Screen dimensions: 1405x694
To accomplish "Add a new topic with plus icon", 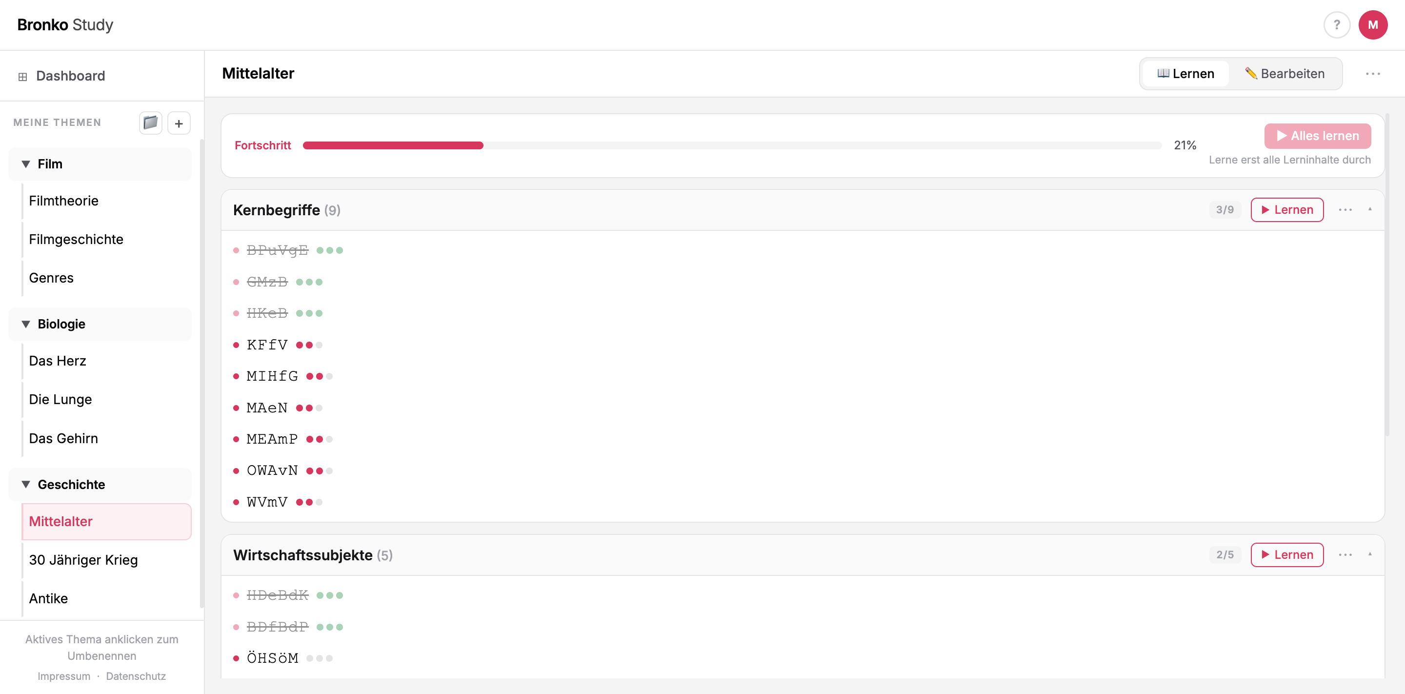I will pyautogui.click(x=179, y=123).
